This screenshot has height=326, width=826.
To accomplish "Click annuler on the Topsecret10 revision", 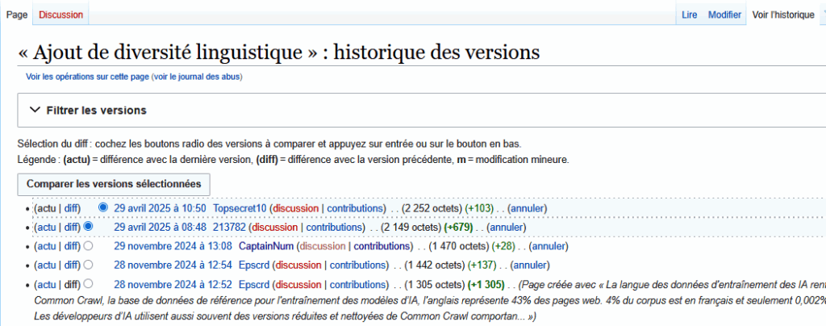I will 527,208.
